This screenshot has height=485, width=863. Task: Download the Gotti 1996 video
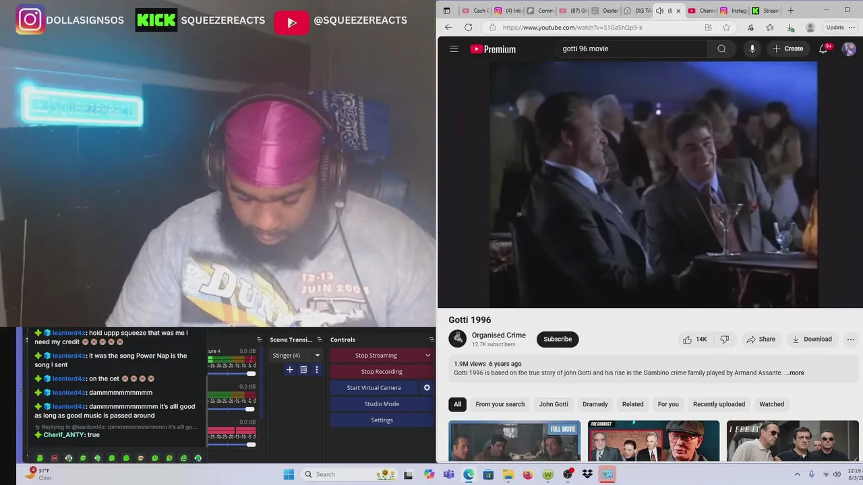click(x=812, y=339)
